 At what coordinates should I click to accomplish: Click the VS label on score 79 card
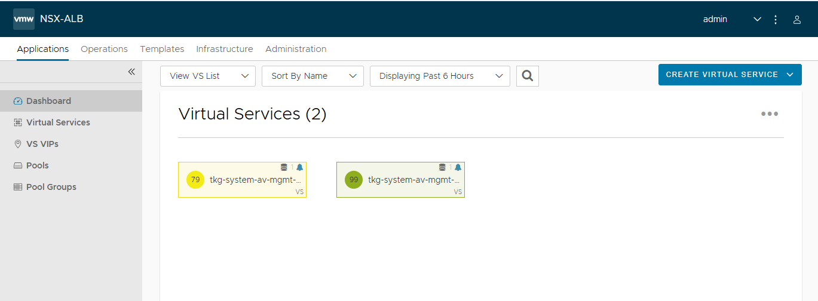point(299,192)
